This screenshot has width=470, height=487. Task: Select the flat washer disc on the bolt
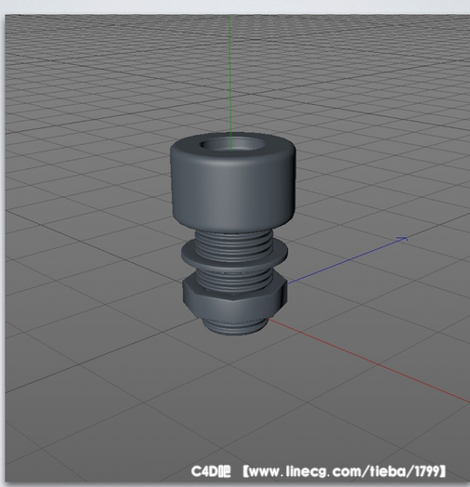pyautogui.click(x=234, y=253)
